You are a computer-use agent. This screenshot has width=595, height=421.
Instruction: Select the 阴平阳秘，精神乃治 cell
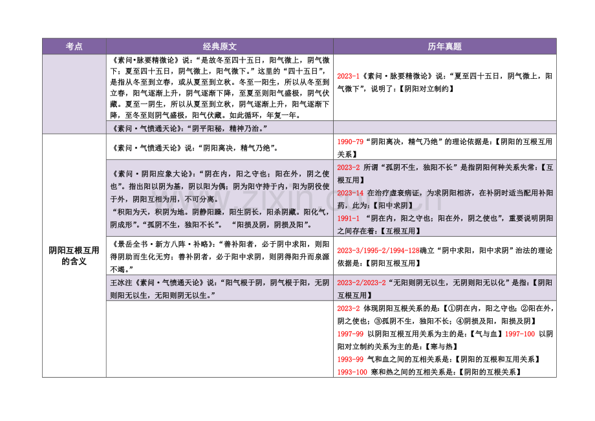pos(220,128)
